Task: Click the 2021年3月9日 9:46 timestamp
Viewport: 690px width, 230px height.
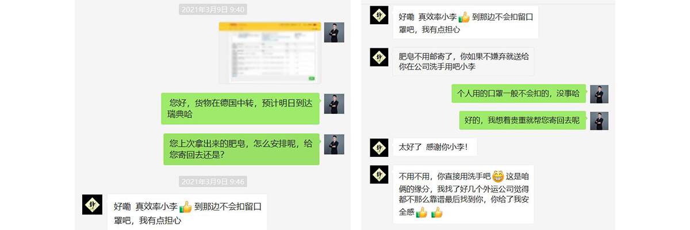Action: click(213, 182)
